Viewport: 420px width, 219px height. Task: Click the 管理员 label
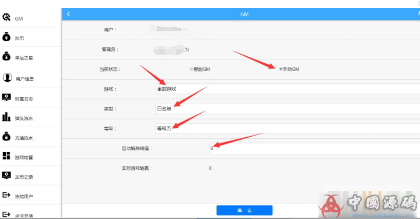coord(110,50)
